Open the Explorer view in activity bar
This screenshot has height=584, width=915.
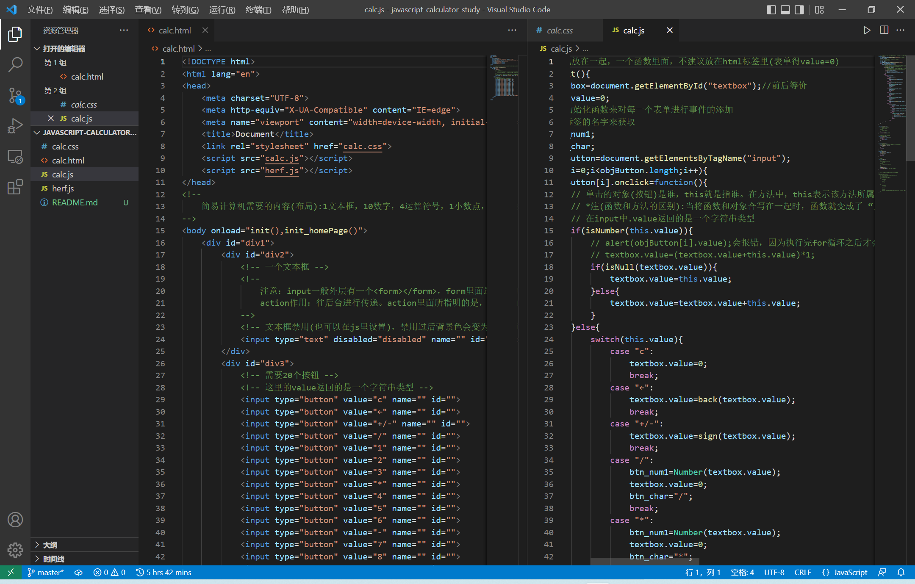(15, 34)
